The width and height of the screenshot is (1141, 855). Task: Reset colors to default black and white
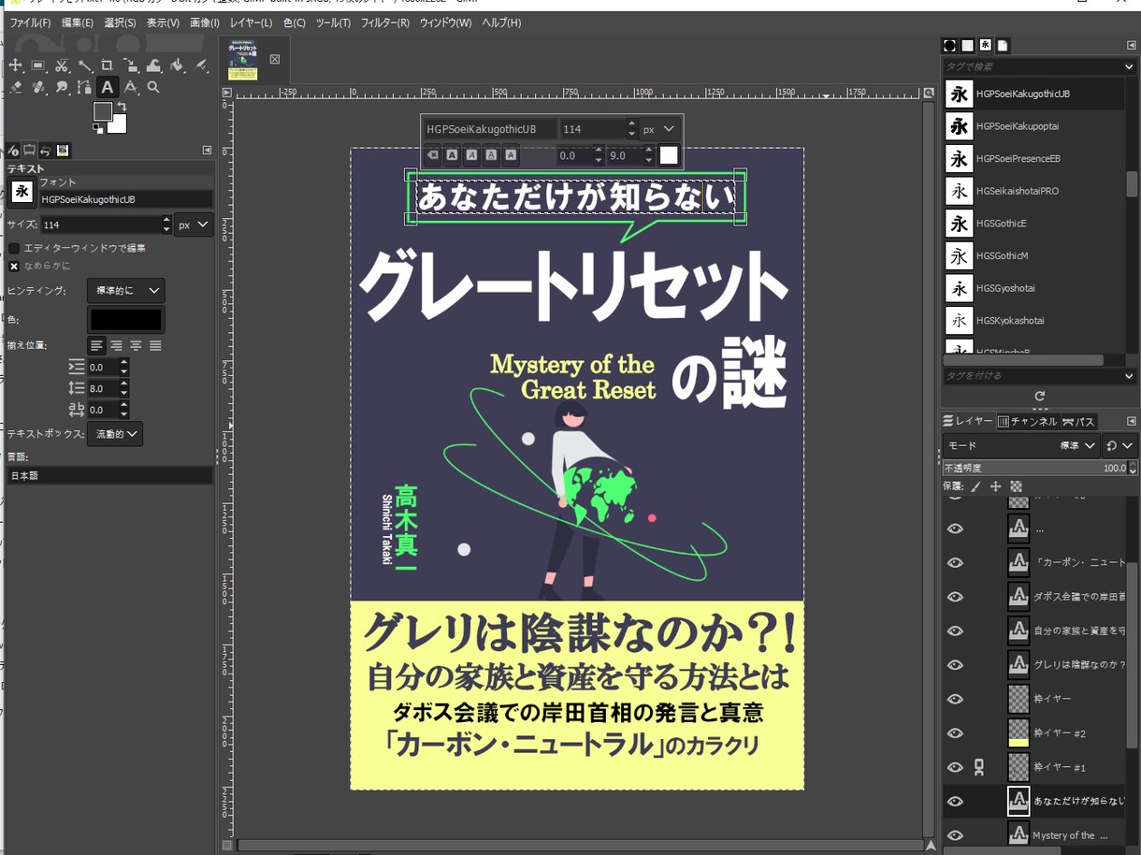click(97, 128)
